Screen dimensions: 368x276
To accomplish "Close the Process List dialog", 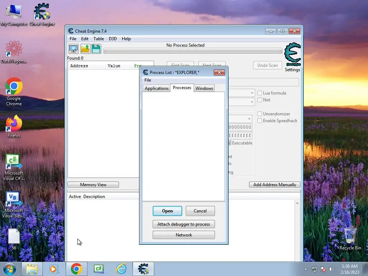I will point(219,72).
